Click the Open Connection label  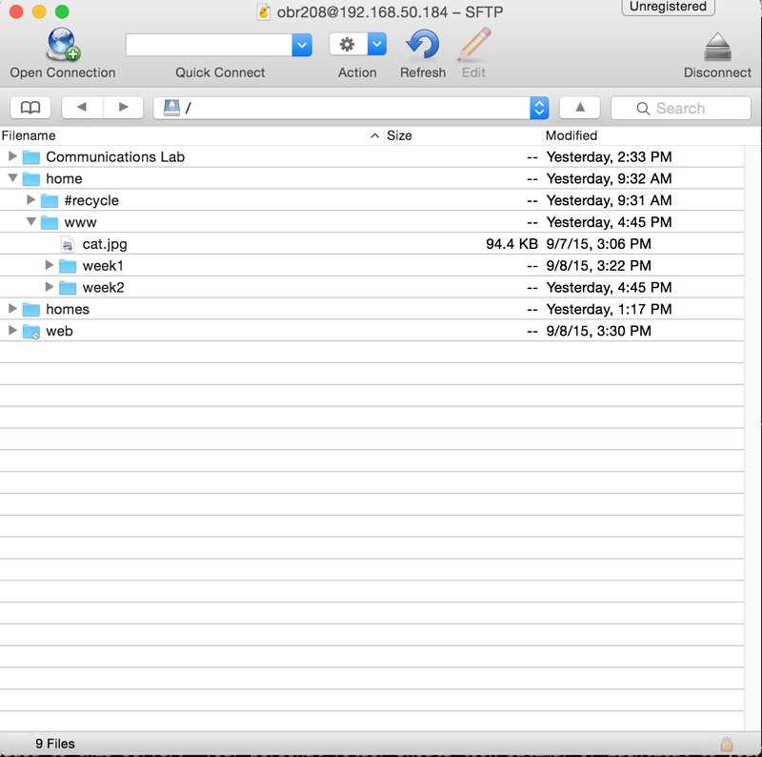pos(63,73)
